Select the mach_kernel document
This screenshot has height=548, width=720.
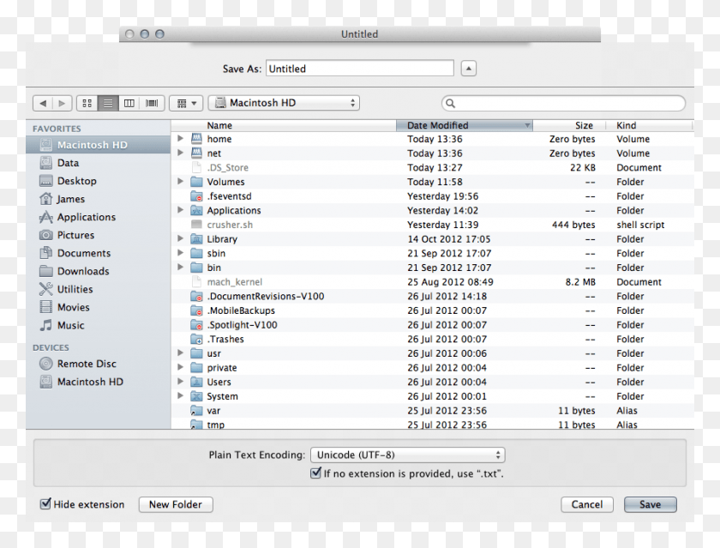(x=432, y=282)
